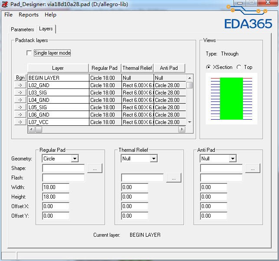
Task: Click the Regular Pad Shape browse button
Action: 95,168
